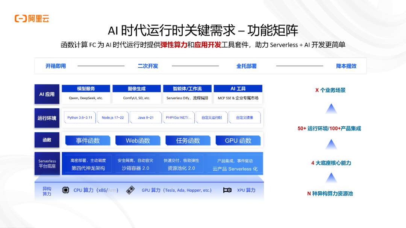This screenshot has width=406, height=228.
Task: Click the AI 应用 sidebar label
Action: (47, 94)
